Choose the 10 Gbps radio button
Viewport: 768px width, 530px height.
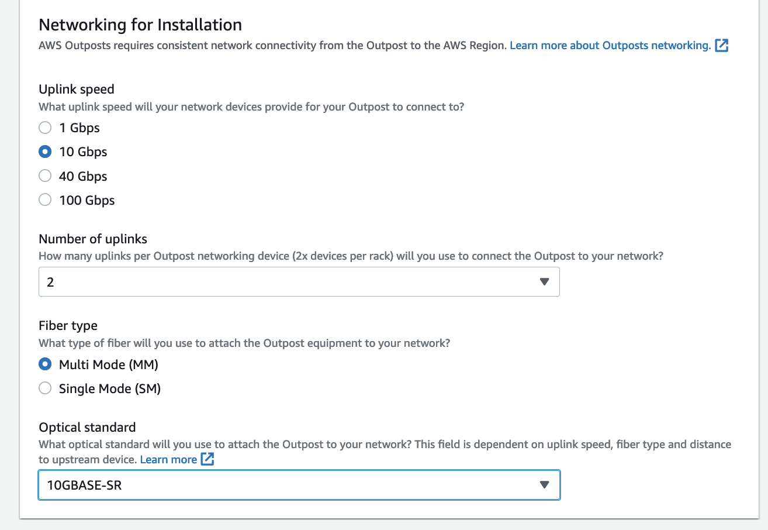45,152
